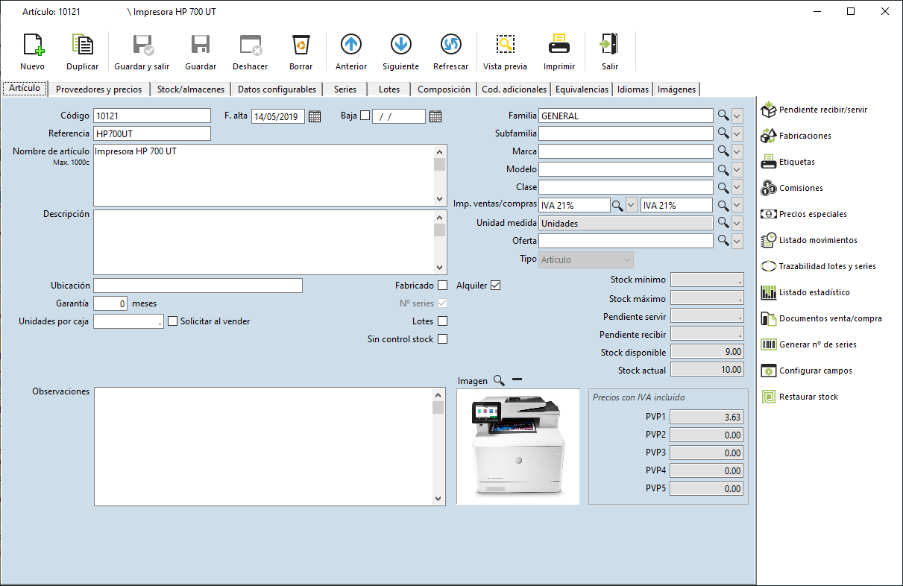Refresh data with Refrescar icon
Screen dimensions: 903x586
click(x=450, y=45)
